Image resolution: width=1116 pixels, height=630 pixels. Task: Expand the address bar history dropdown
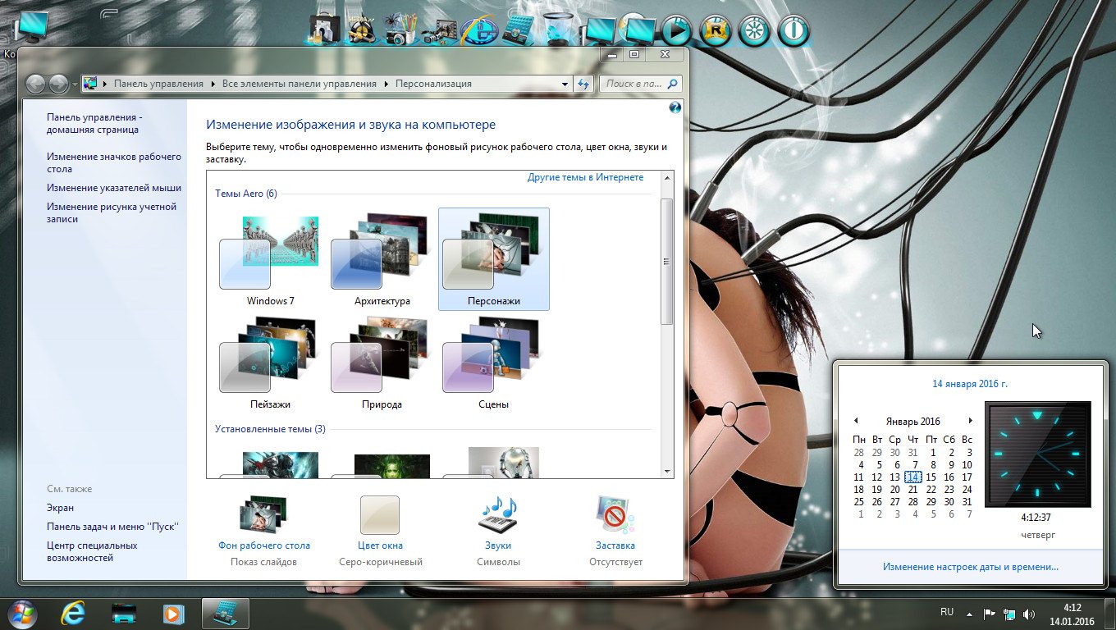click(565, 84)
